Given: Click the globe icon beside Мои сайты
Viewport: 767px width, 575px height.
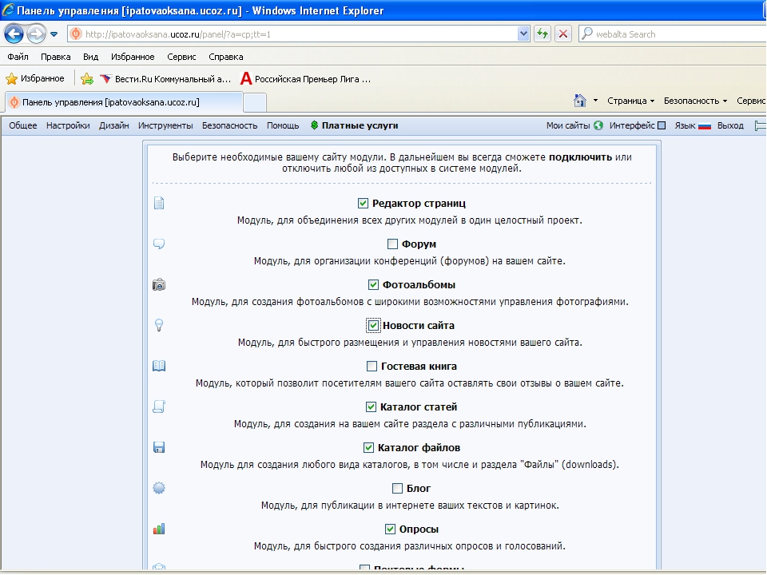Looking at the screenshot, I should tap(598, 125).
